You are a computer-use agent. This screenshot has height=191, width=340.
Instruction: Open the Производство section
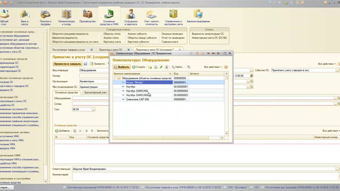[87, 16]
